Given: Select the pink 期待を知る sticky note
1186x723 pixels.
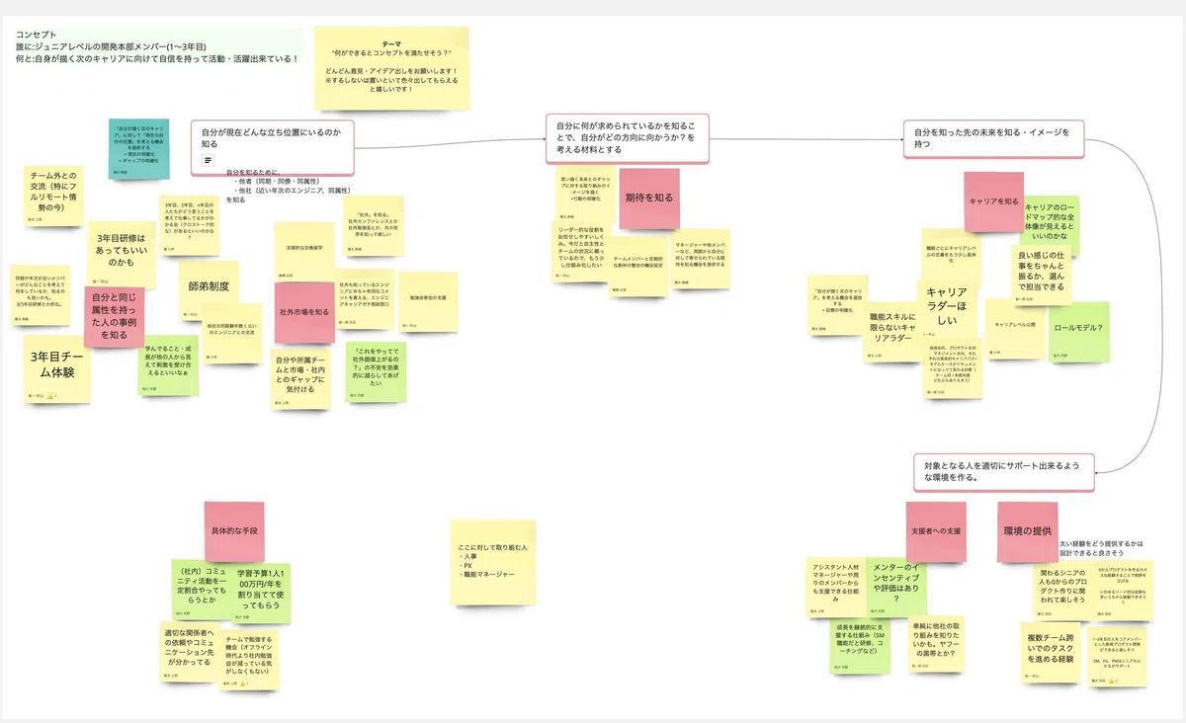Looking at the screenshot, I should coord(649,199).
